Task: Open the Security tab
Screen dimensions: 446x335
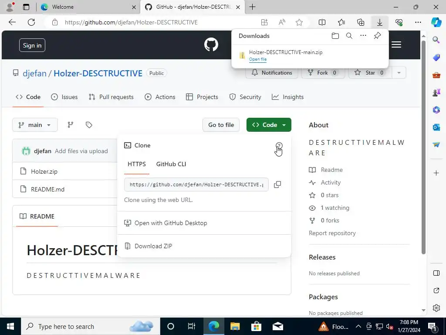Action: coord(245,97)
